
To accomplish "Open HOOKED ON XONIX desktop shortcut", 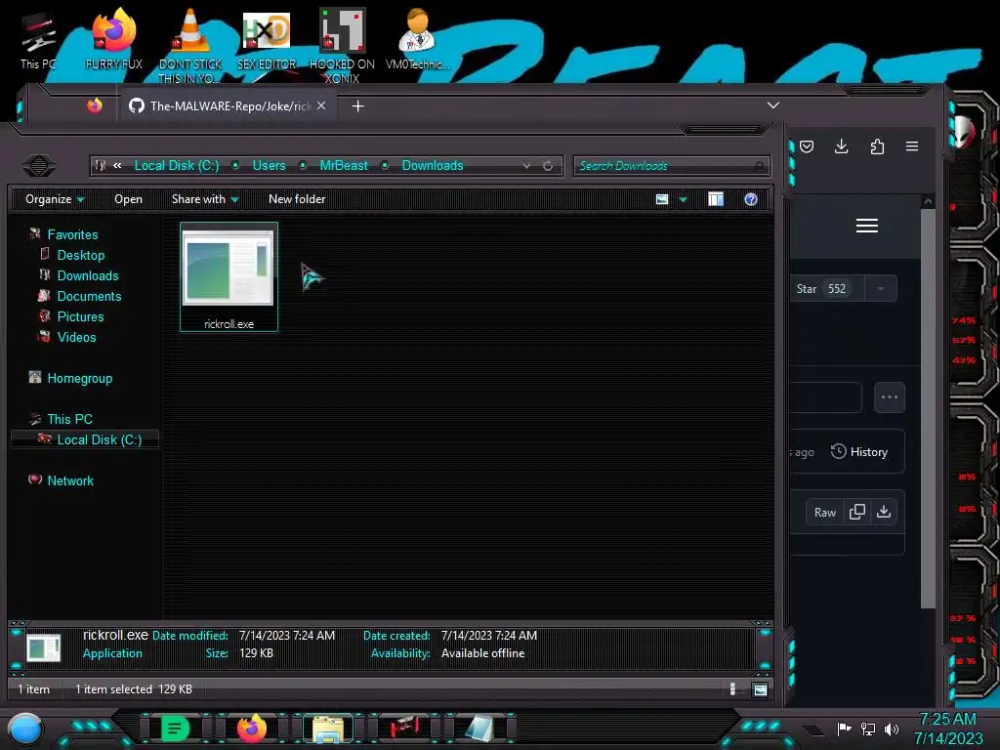I will [342, 45].
